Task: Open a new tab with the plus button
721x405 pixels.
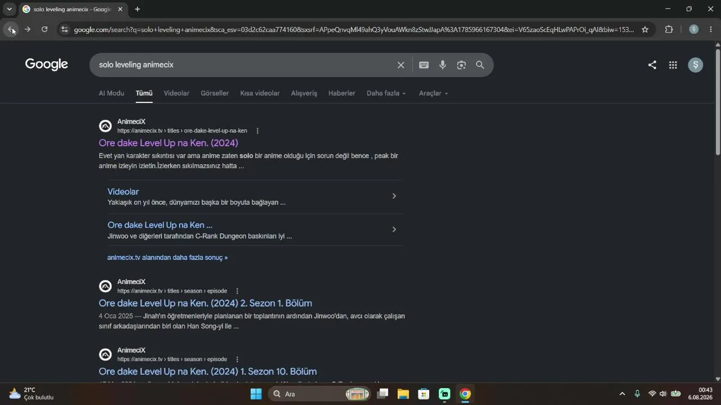Action: pos(137,9)
